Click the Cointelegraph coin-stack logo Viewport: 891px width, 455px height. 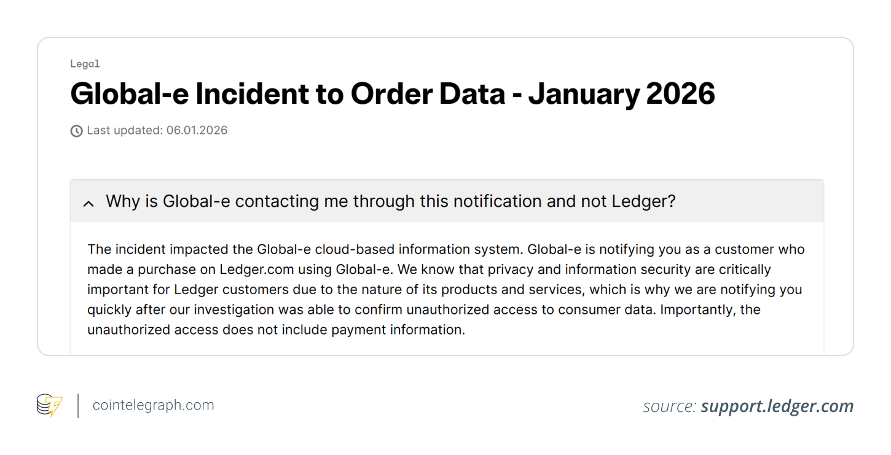pos(49,406)
